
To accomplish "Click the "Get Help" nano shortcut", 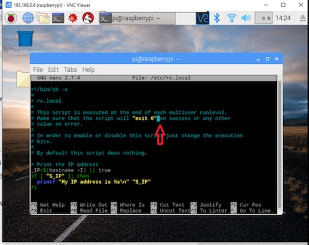I will pyautogui.click(x=53, y=205).
